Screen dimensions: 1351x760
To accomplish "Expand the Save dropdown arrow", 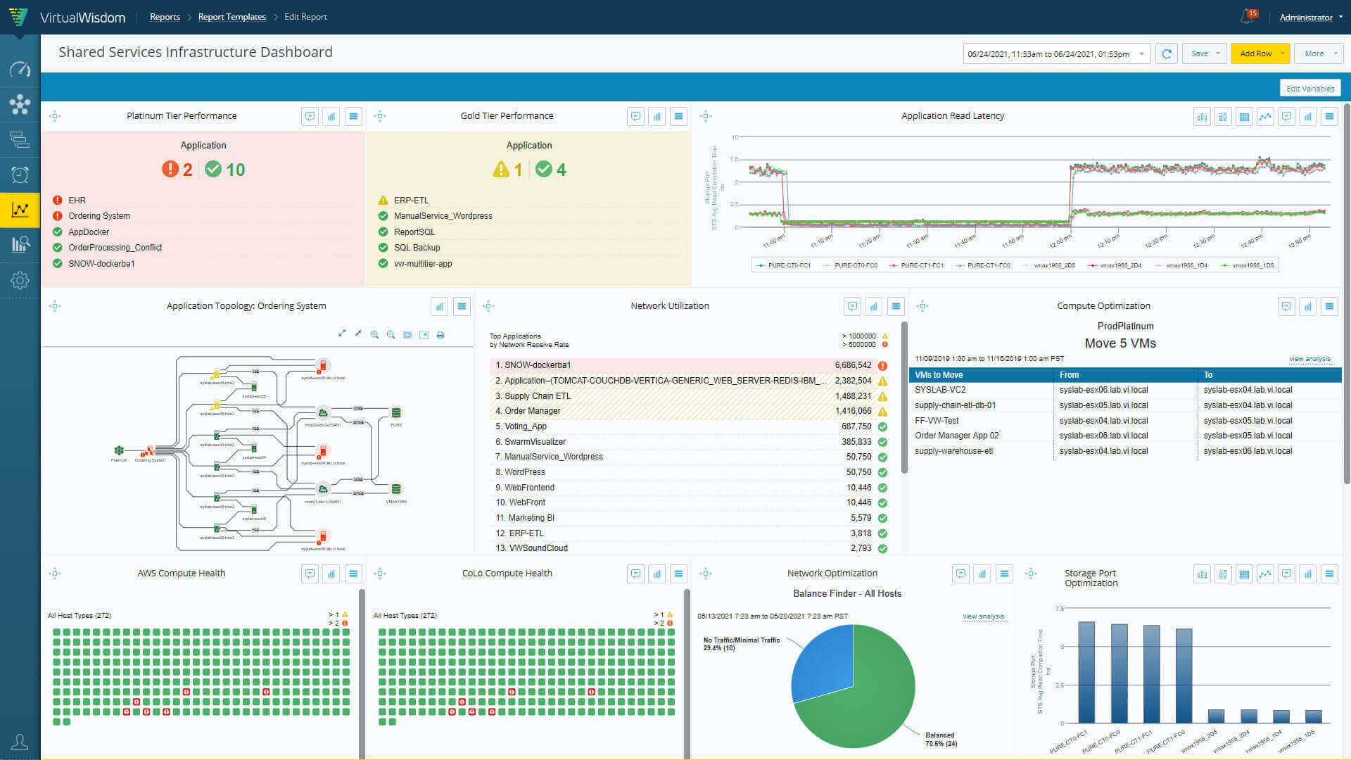I will pyautogui.click(x=1218, y=53).
